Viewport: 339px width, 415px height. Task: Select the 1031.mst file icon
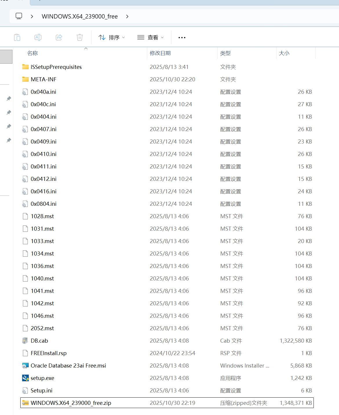(x=25, y=229)
